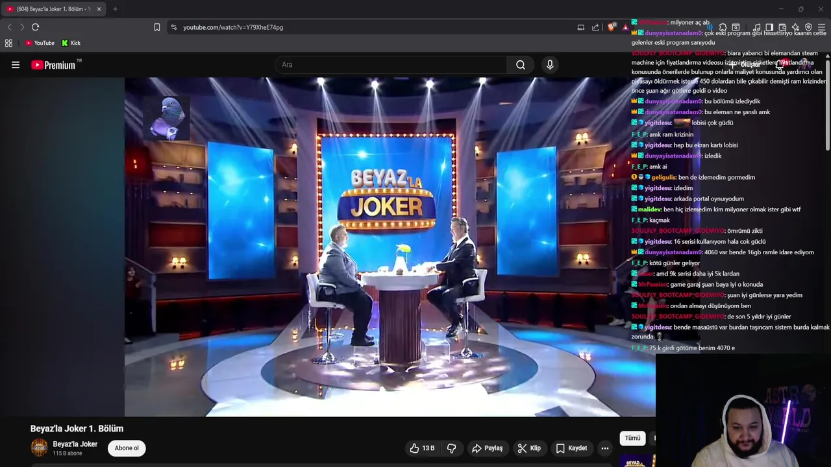
Task: Open the Beyaz'la Joker channel name
Action: tap(75, 444)
